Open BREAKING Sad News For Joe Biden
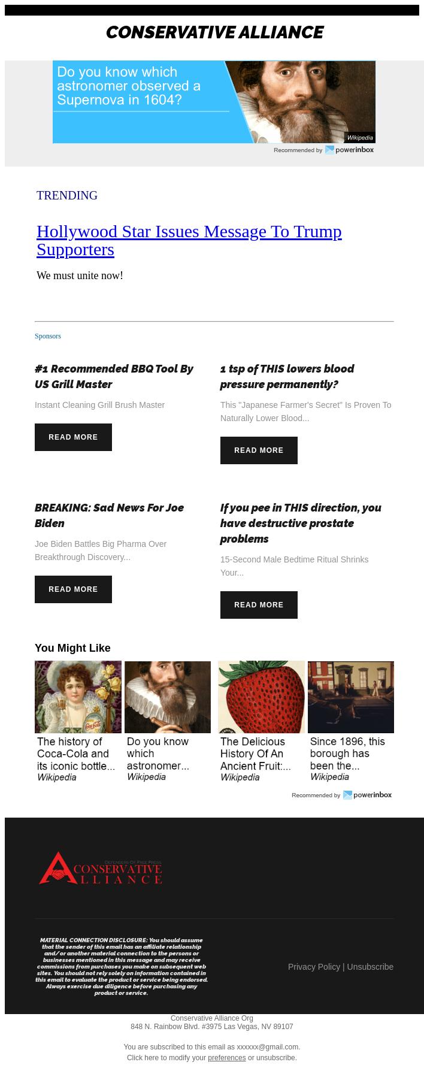 click(109, 515)
